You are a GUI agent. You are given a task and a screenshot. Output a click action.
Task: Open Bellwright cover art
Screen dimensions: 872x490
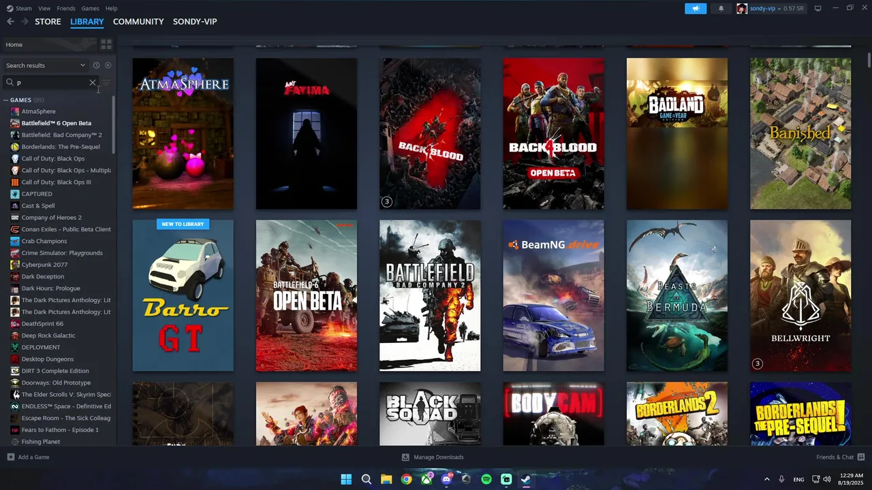[800, 295]
